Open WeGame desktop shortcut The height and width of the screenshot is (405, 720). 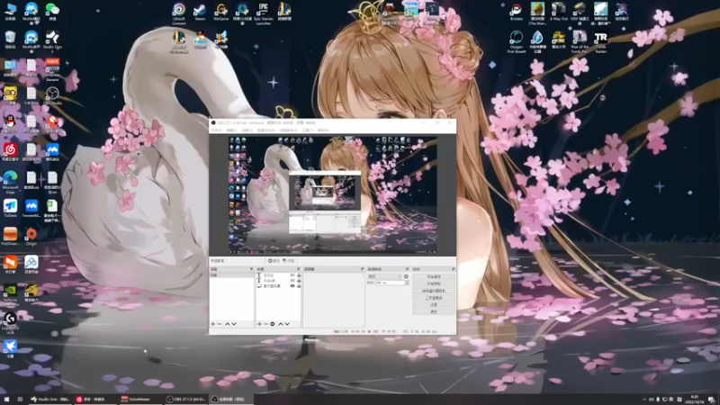(220, 12)
